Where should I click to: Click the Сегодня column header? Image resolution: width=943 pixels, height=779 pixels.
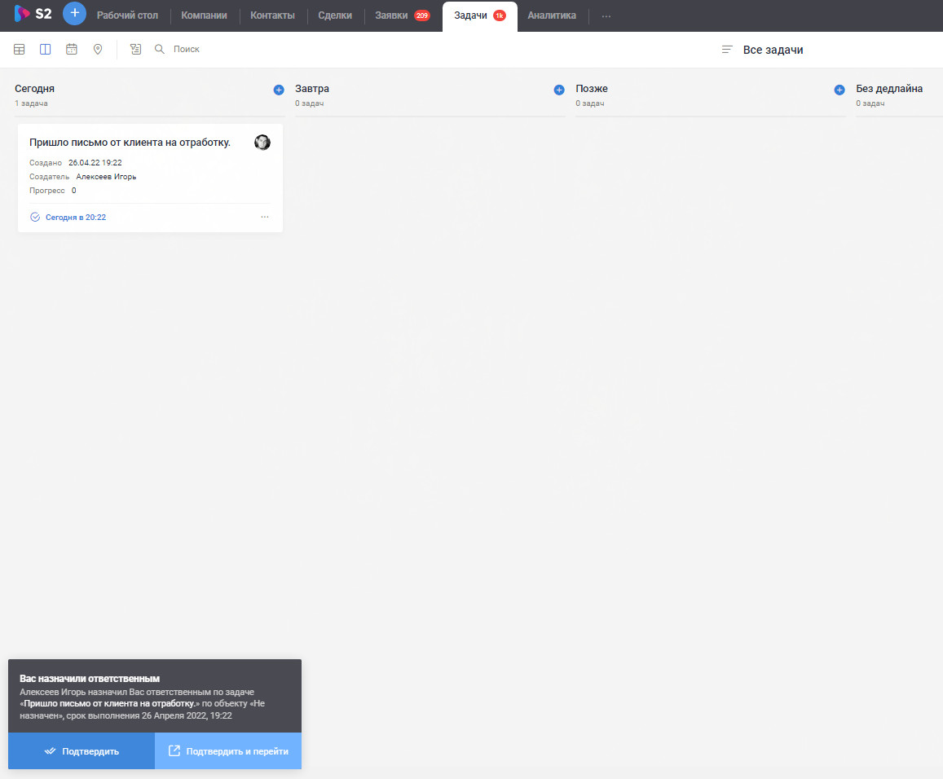pyautogui.click(x=34, y=88)
